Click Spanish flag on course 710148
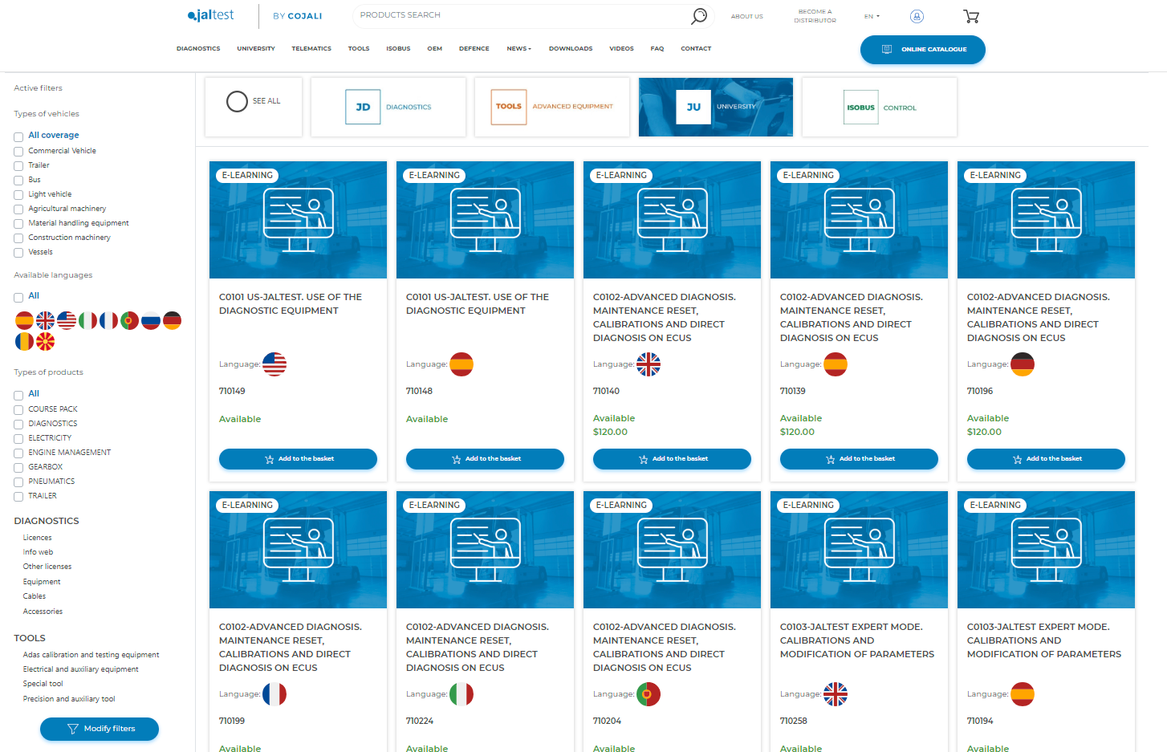Image resolution: width=1167 pixels, height=752 pixels. click(462, 364)
